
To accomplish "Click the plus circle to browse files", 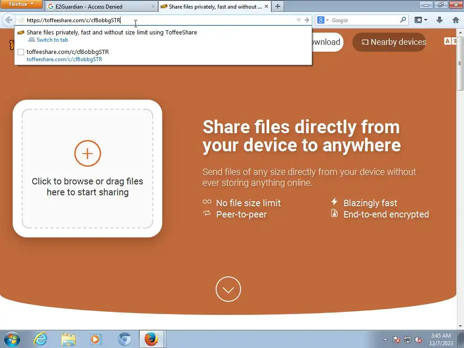I will tap(87, 153).
